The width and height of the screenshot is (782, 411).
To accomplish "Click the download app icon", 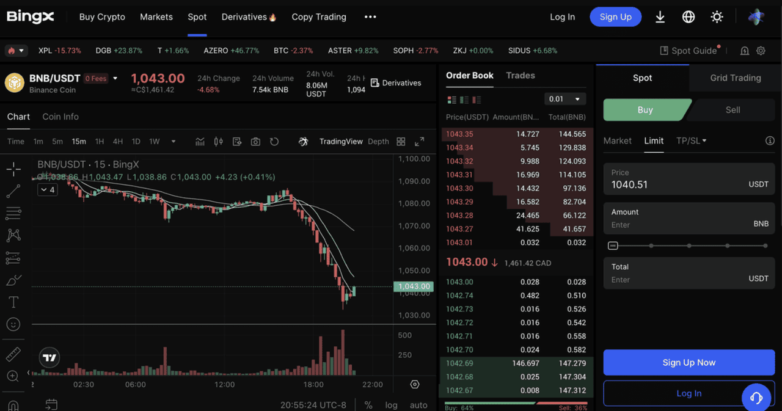I will pyautogui.click(x=660, y=17).
